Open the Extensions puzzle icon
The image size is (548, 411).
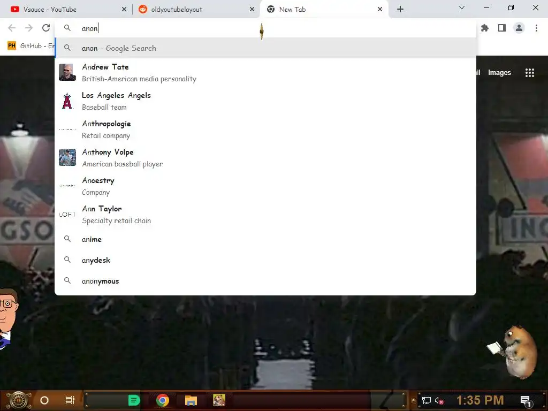coord(485,28)
